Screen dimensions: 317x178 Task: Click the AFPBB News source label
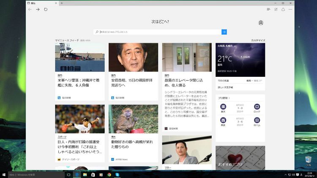click(x=121, y=159)
